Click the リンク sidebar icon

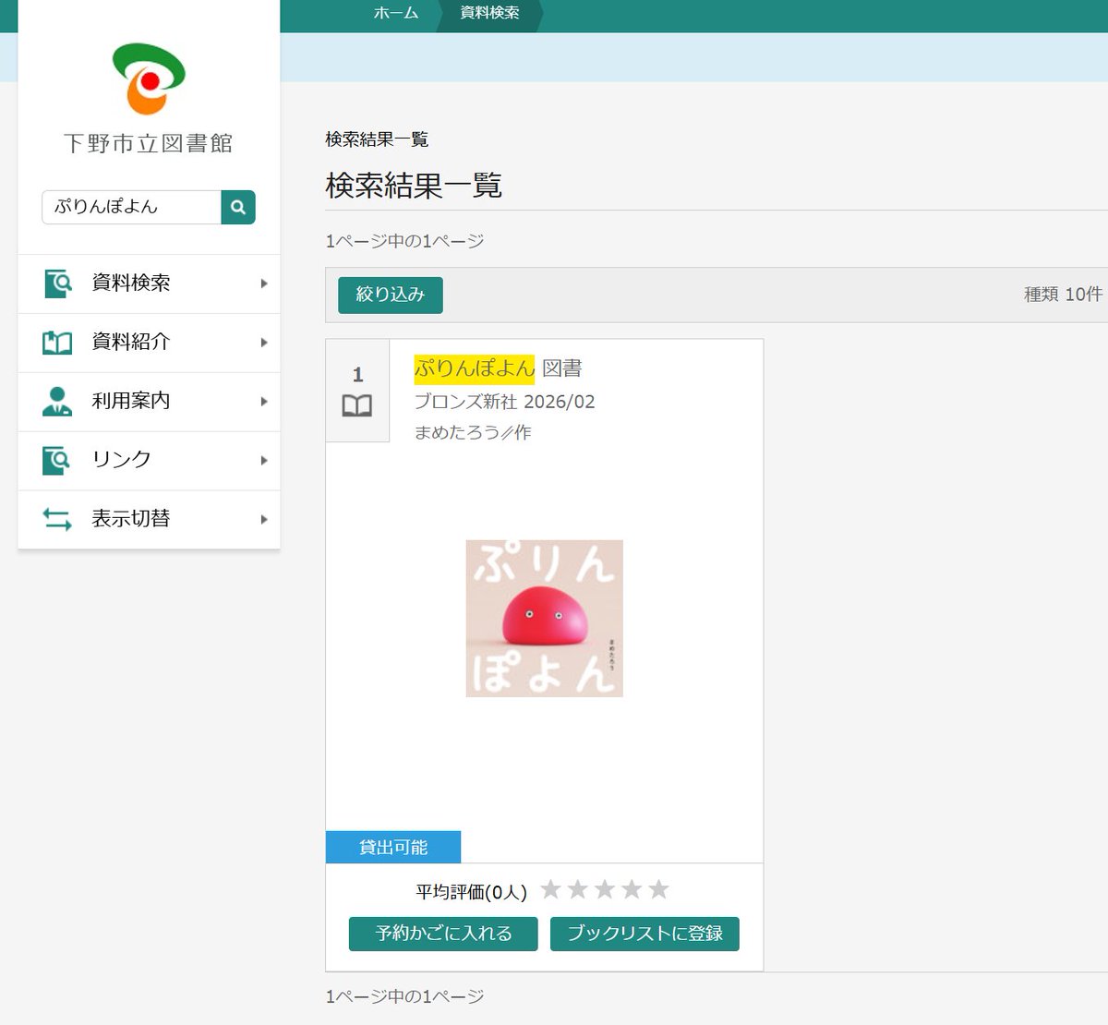pos(57,460)
